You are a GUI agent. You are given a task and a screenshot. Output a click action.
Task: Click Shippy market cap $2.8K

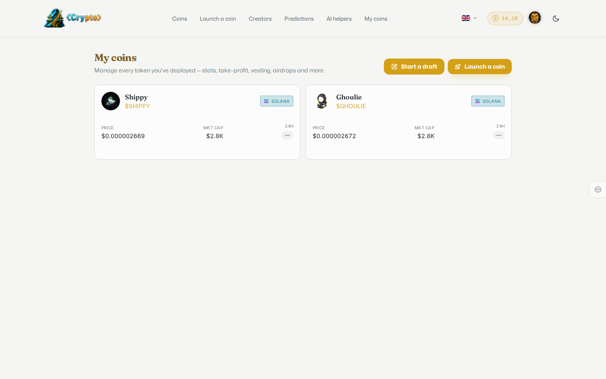click(x=215, y=136)
